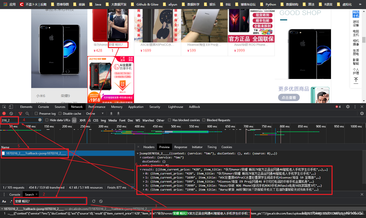Open the Online throttling dropdown

click(x=95, y=113)
